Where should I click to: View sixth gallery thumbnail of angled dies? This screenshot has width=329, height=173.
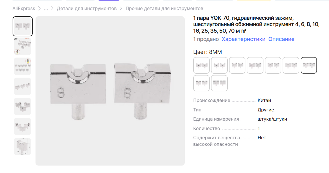[x=22, y=126]
